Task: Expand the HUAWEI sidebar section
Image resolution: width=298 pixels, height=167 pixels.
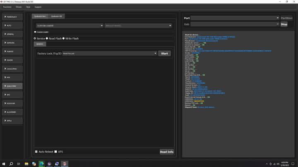Action: pyautogui.click(x=12, y=51)
